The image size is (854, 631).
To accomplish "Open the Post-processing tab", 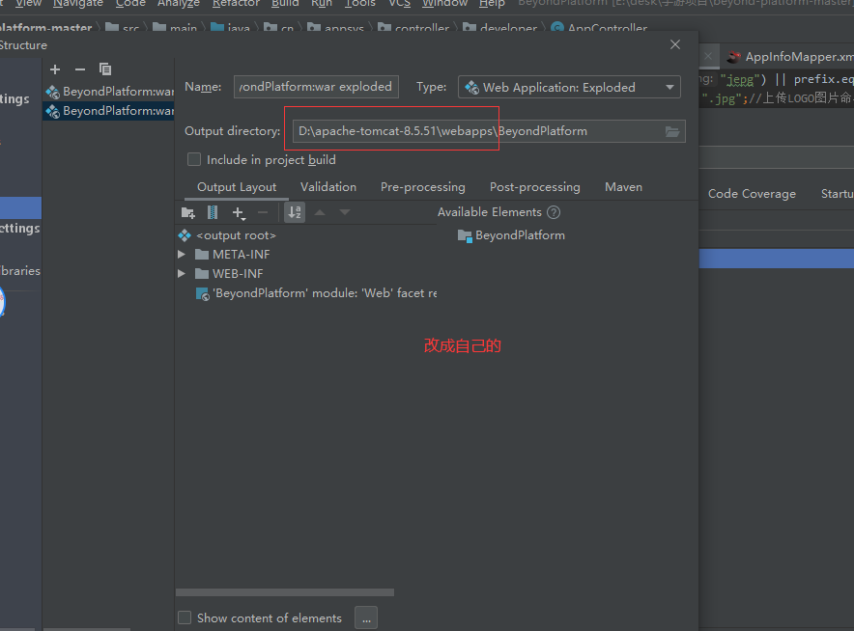I will click(x=535, y=187).
